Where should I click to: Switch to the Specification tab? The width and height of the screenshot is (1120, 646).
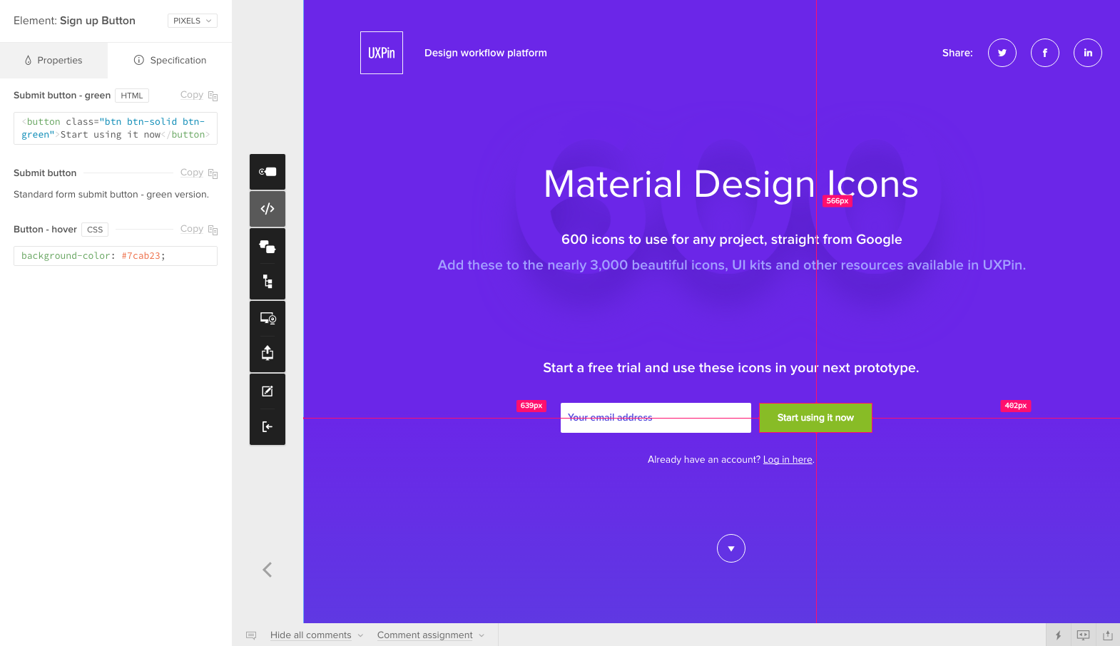(170, 61)
